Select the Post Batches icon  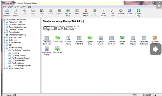click(57, 50)
